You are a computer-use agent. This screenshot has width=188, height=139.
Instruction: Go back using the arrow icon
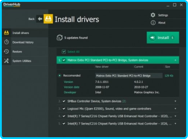pos(40,19)
